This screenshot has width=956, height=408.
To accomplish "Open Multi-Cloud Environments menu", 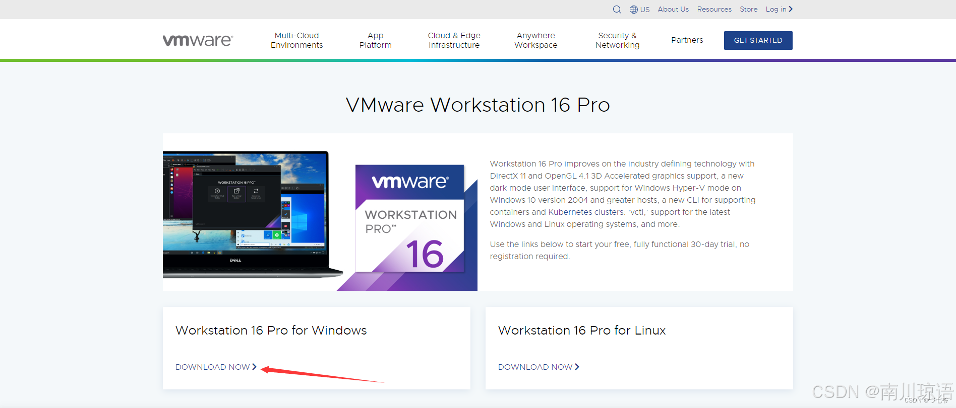I will [x=296, y=40].
